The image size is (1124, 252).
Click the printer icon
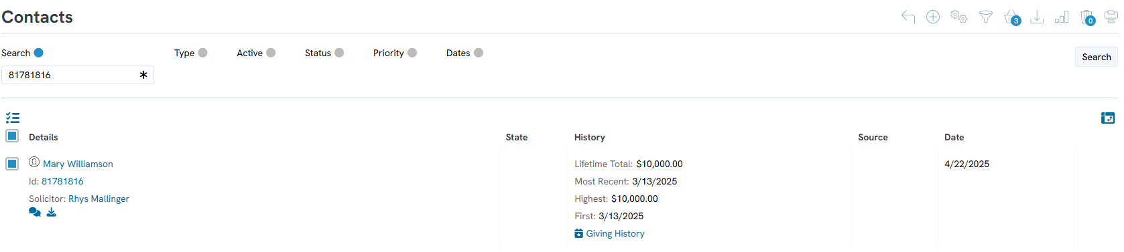pos(1111,17)
